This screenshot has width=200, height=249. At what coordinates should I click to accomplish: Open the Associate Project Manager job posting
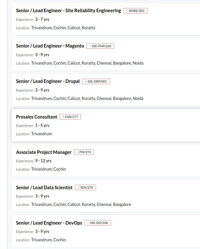click(x=44, y=152)
